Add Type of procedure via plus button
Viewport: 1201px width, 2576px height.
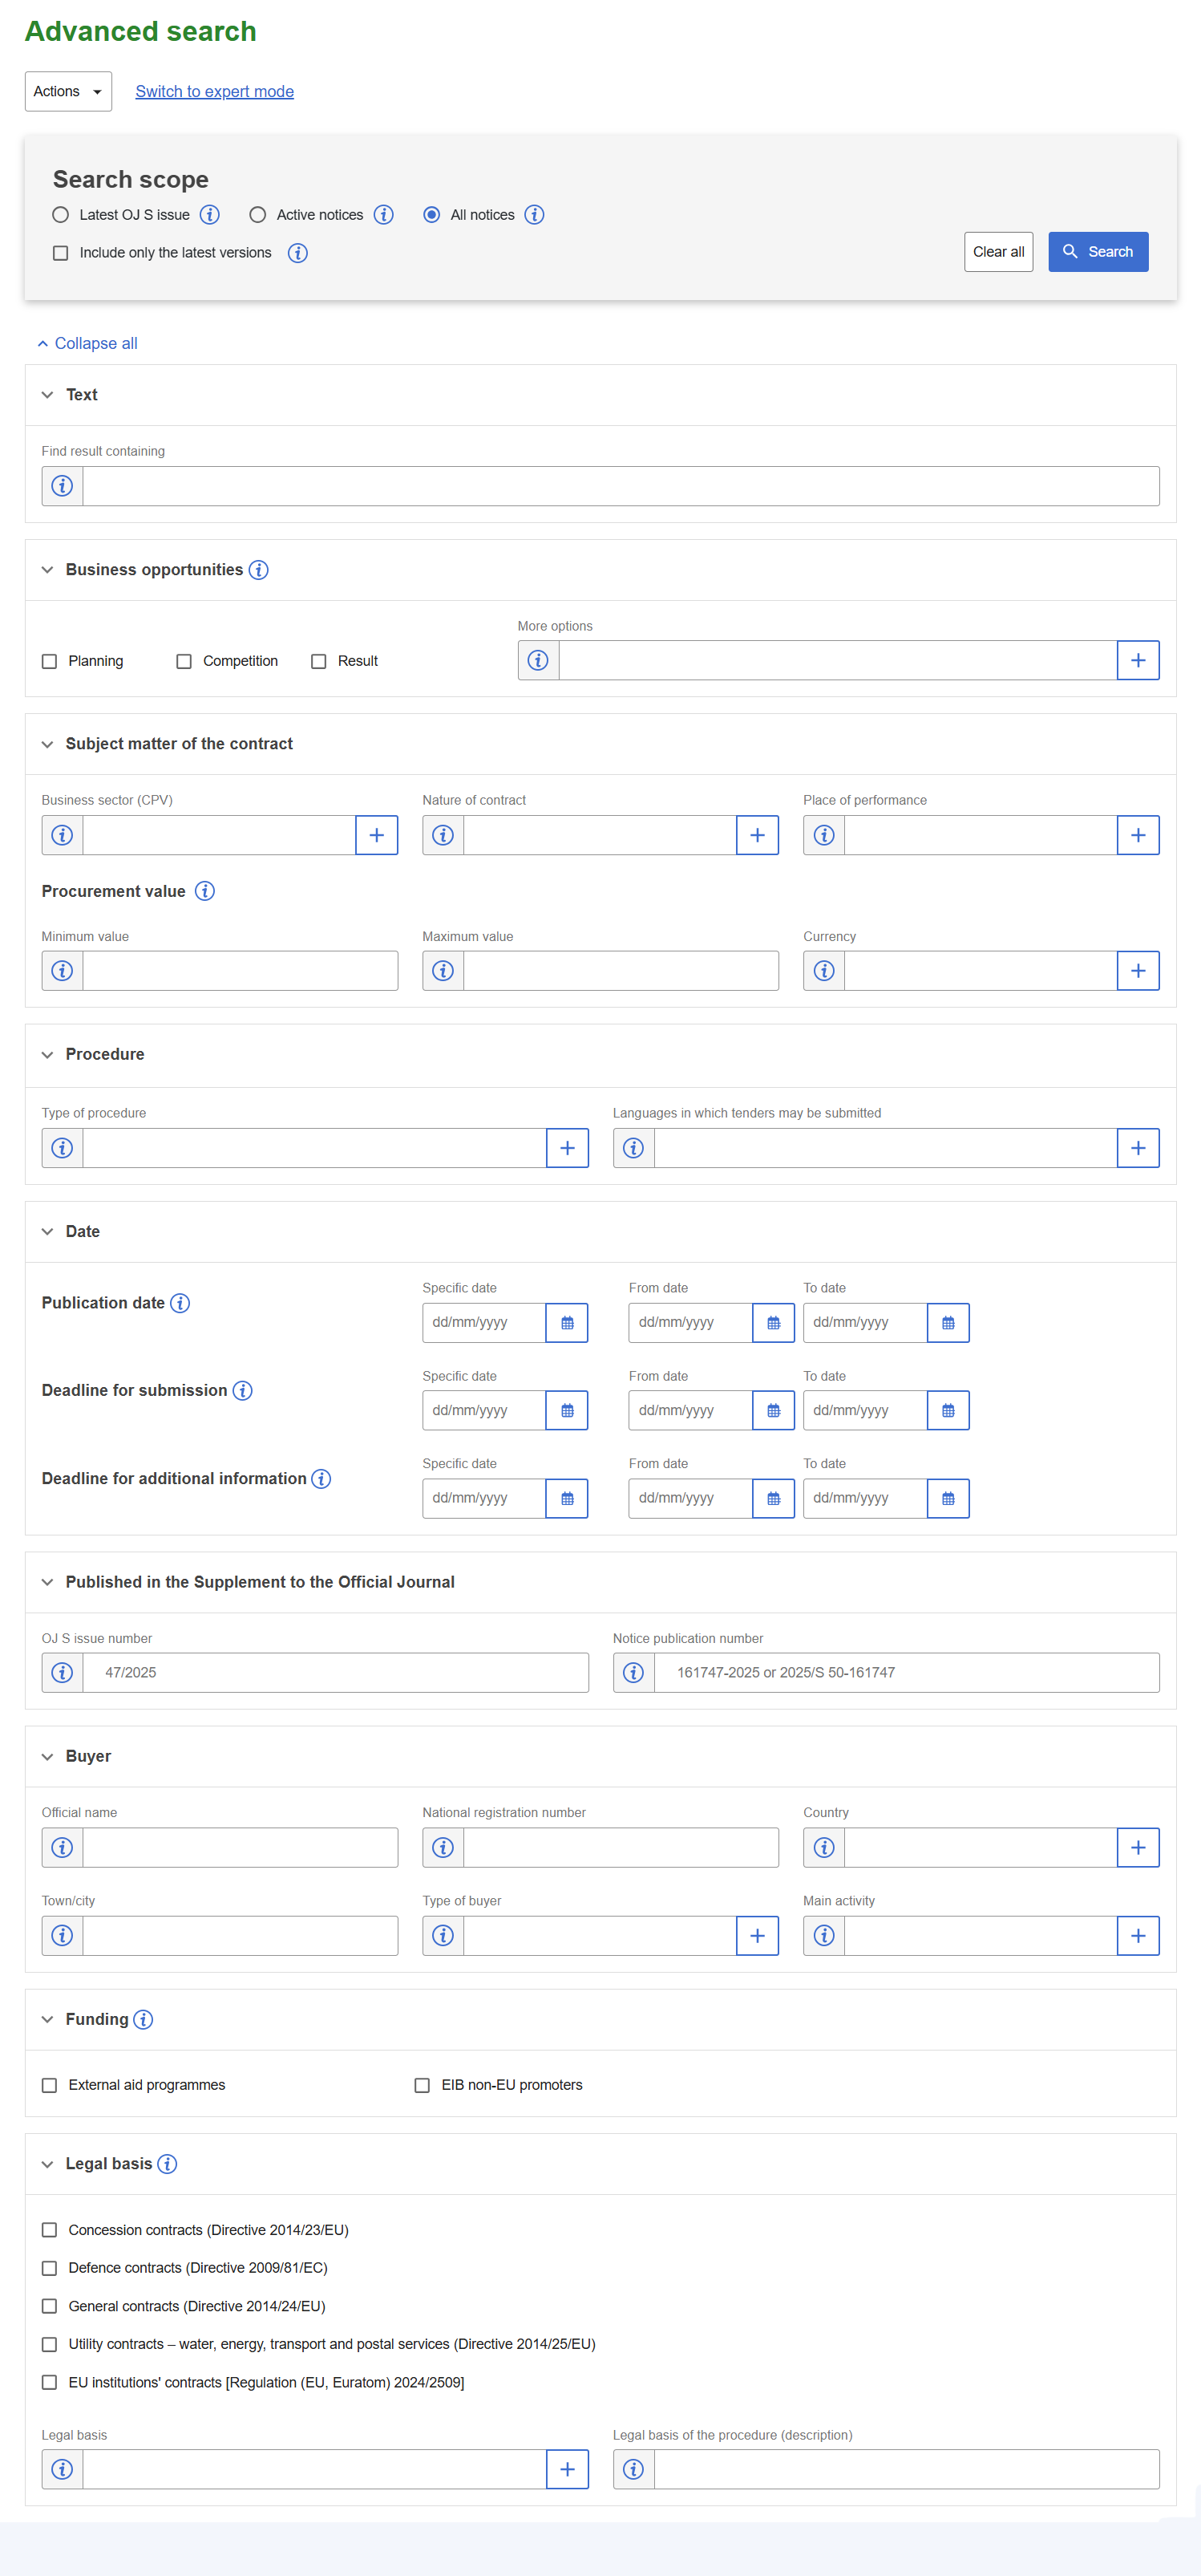coord(568,1148)
